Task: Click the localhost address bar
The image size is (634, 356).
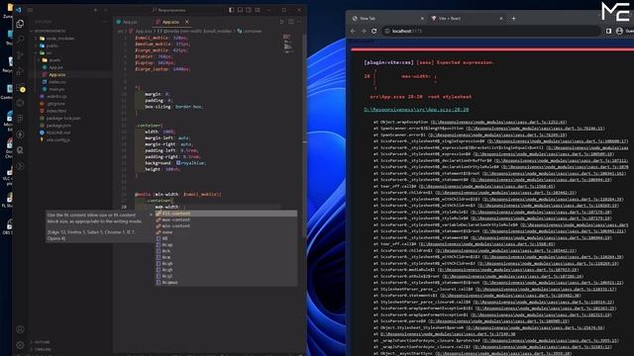Action: 491,31
